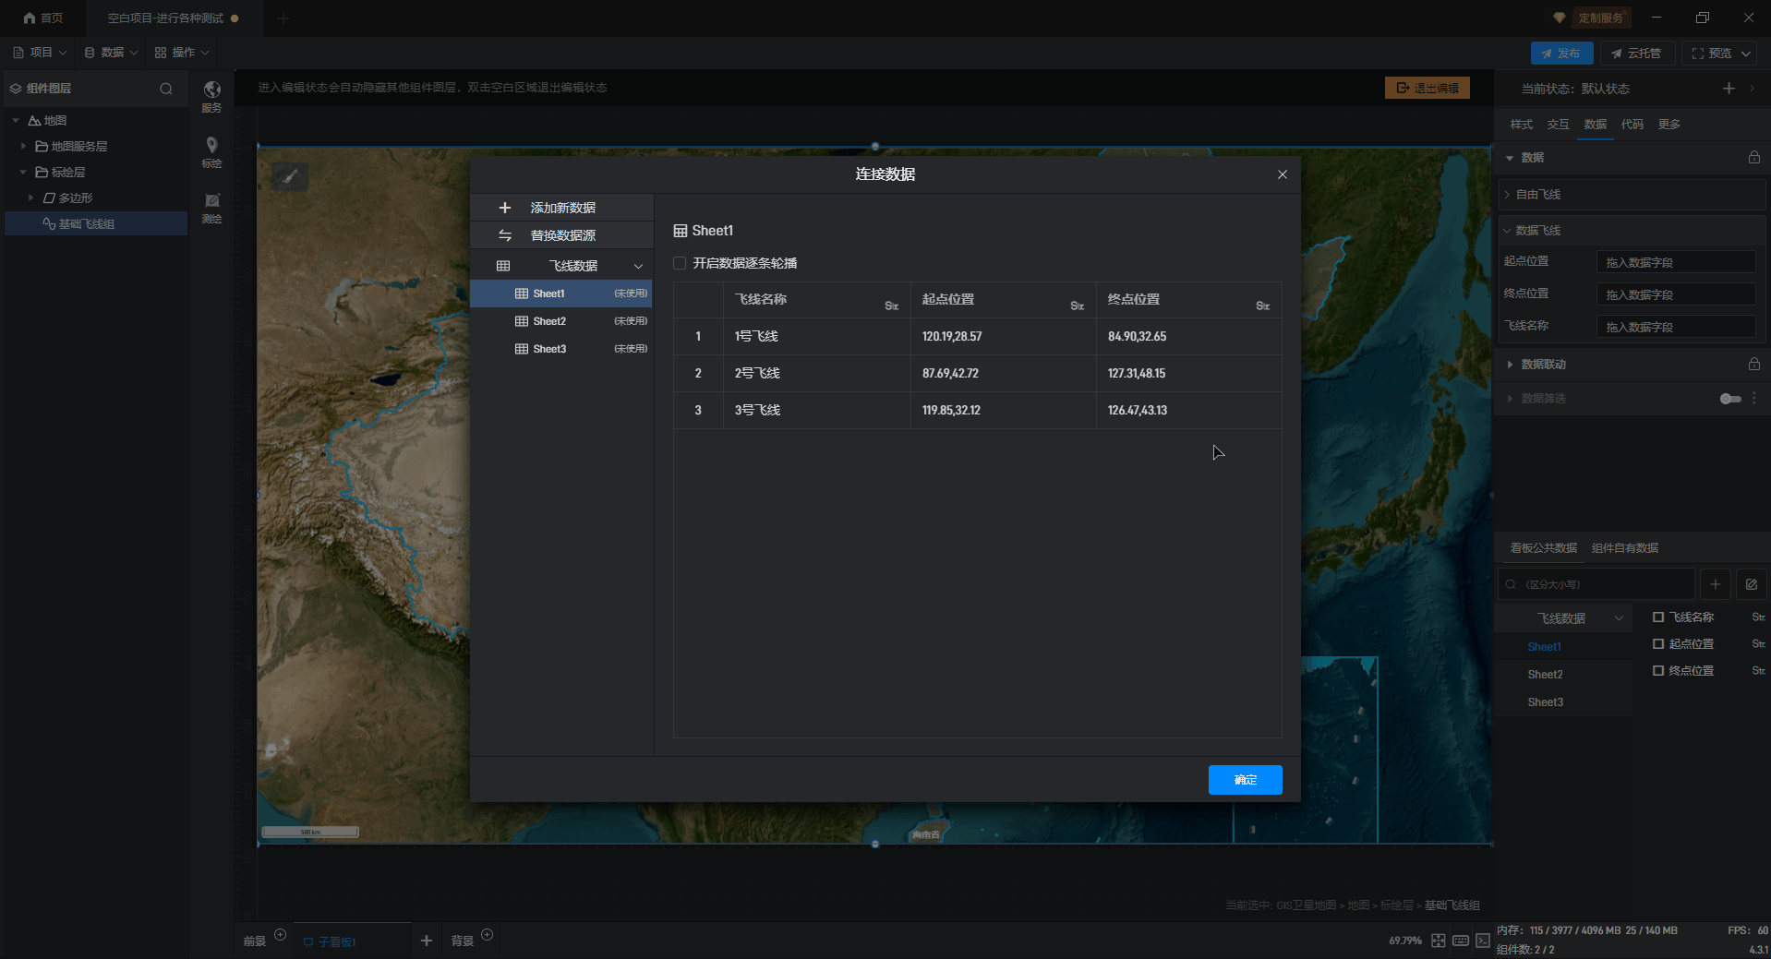The image size is (1771, 959).
Task: Click the search icon in 组件图层 panel
Action: 166,89
